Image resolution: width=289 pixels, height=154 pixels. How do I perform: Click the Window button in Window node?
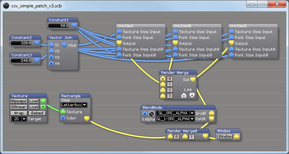[225, 136]
